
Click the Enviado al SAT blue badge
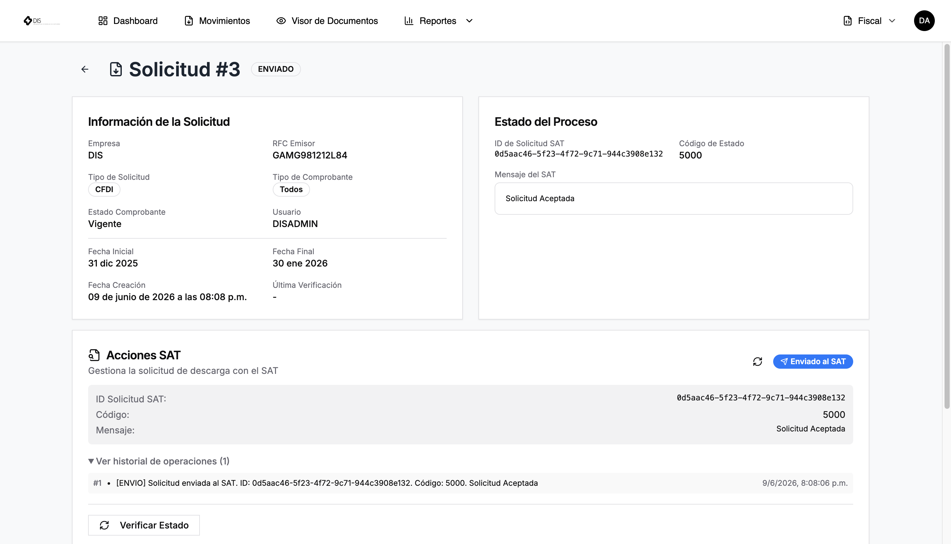813,362
